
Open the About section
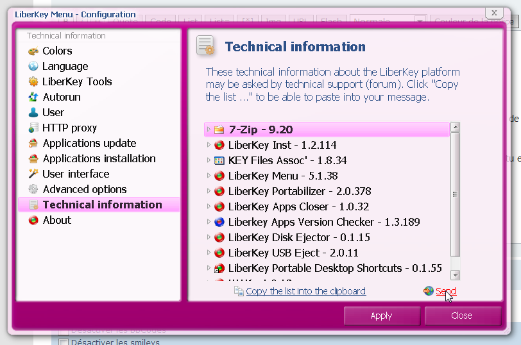pyautogui.click(x=56, y=221)
